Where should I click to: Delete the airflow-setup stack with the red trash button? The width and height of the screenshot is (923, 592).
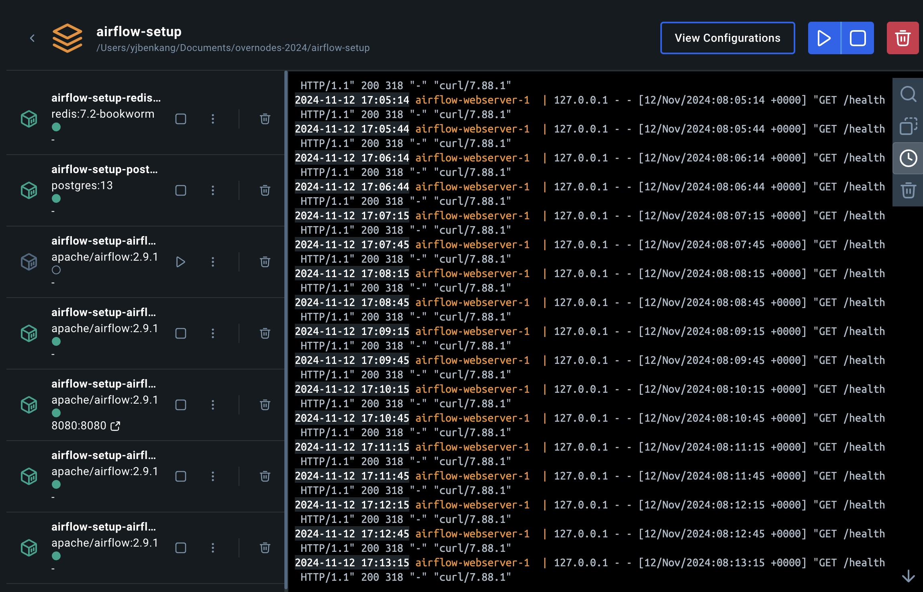903,38
